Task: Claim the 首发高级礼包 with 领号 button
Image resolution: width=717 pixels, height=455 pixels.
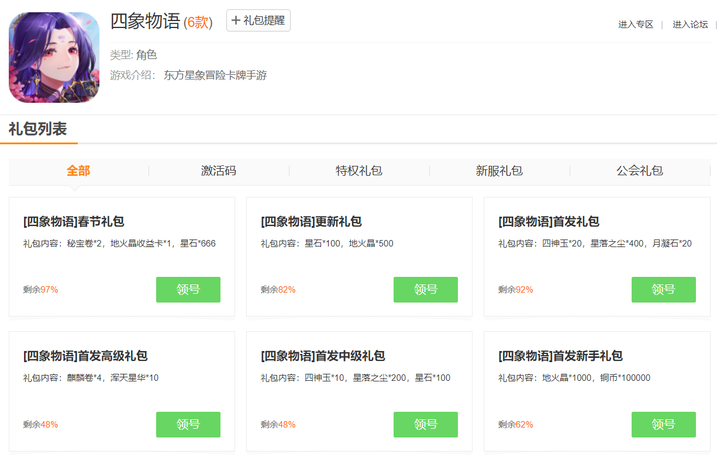Action: 188,425
